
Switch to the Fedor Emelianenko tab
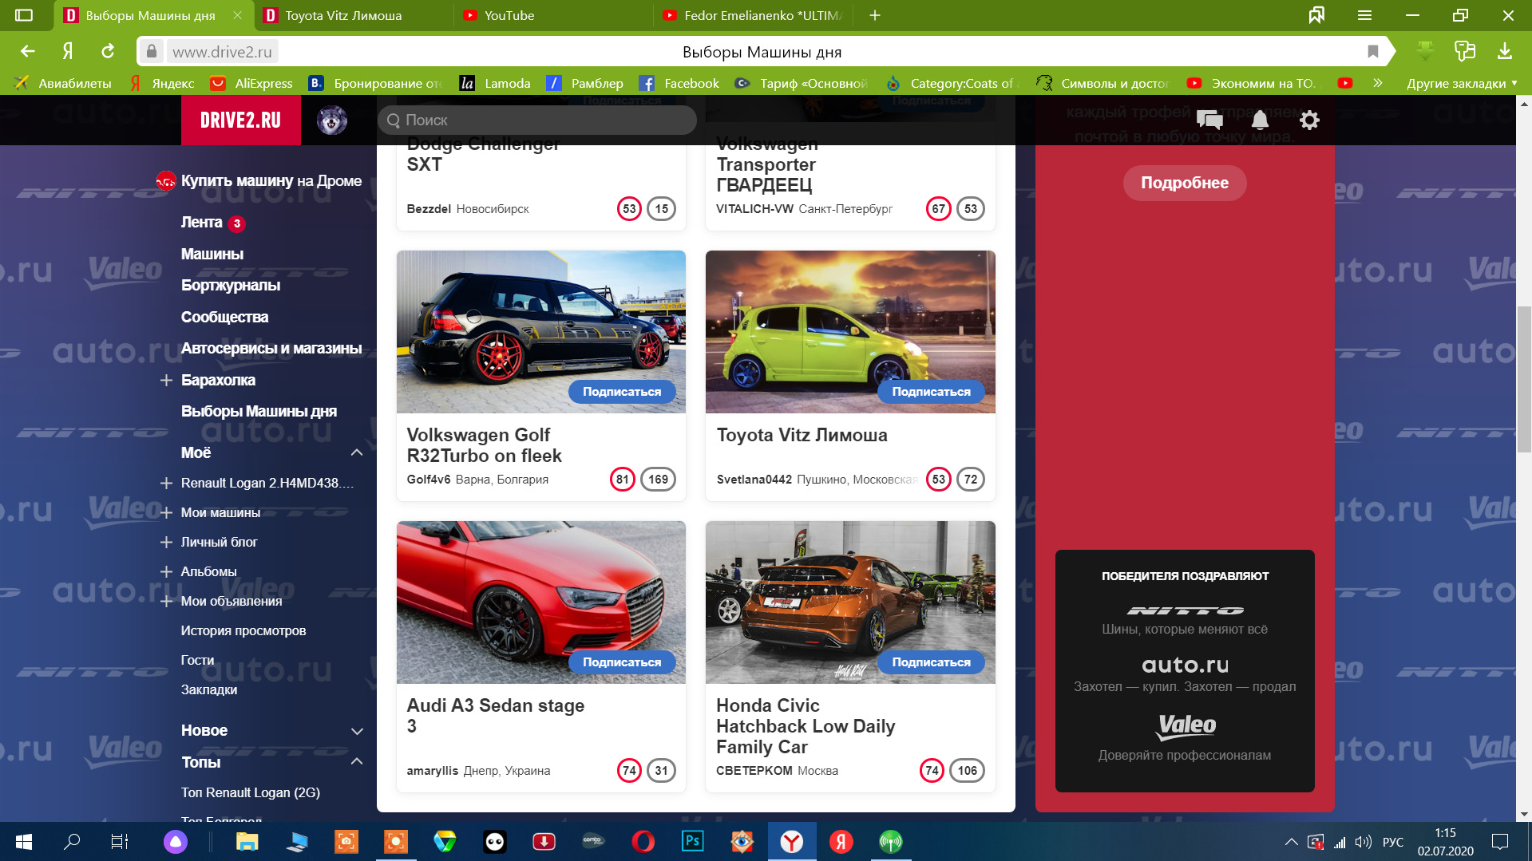754,15
